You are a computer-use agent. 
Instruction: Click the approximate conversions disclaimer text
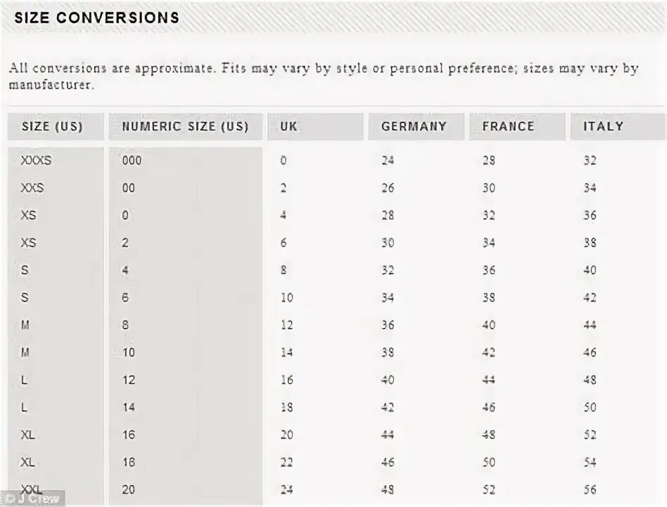click(x=324, y=76)
